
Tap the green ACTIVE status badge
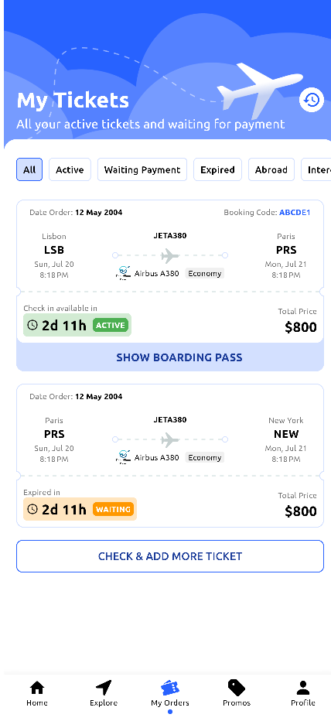pyautogui.click(x=111, y=325)
